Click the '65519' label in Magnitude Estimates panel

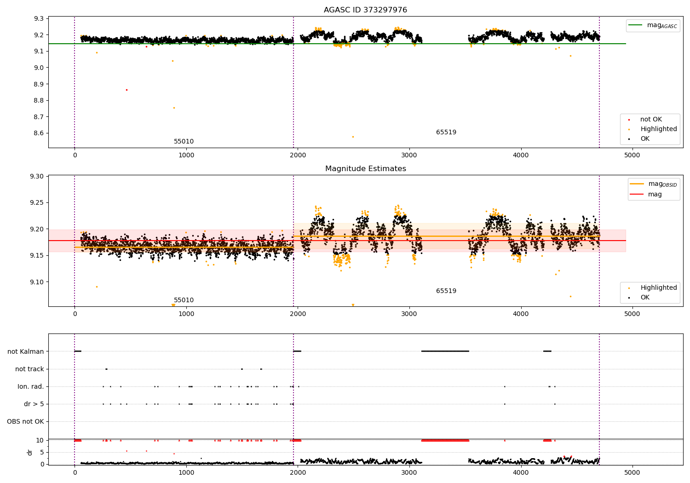(x=446, y=291)
